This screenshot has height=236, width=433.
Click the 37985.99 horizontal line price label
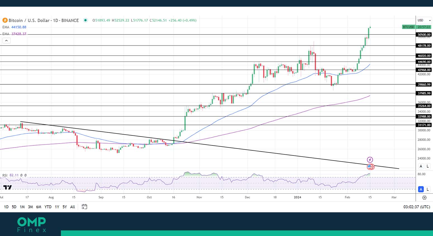424,93
